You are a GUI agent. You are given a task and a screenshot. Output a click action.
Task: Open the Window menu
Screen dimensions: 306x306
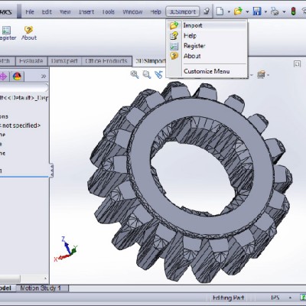(x=132, y=12)
